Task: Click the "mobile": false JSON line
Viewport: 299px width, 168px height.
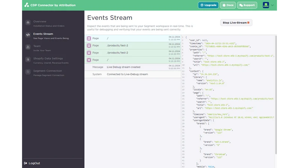Action: (206, 167)
